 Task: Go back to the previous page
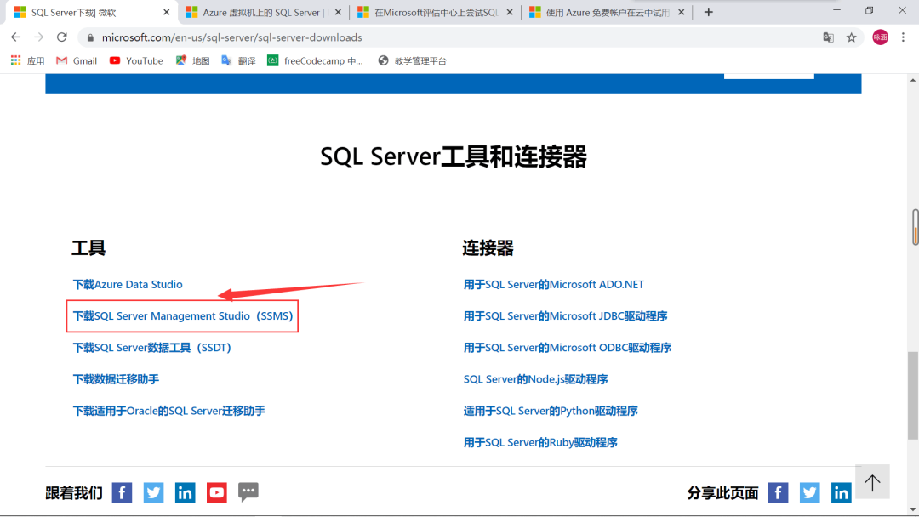tap(16, 37)
